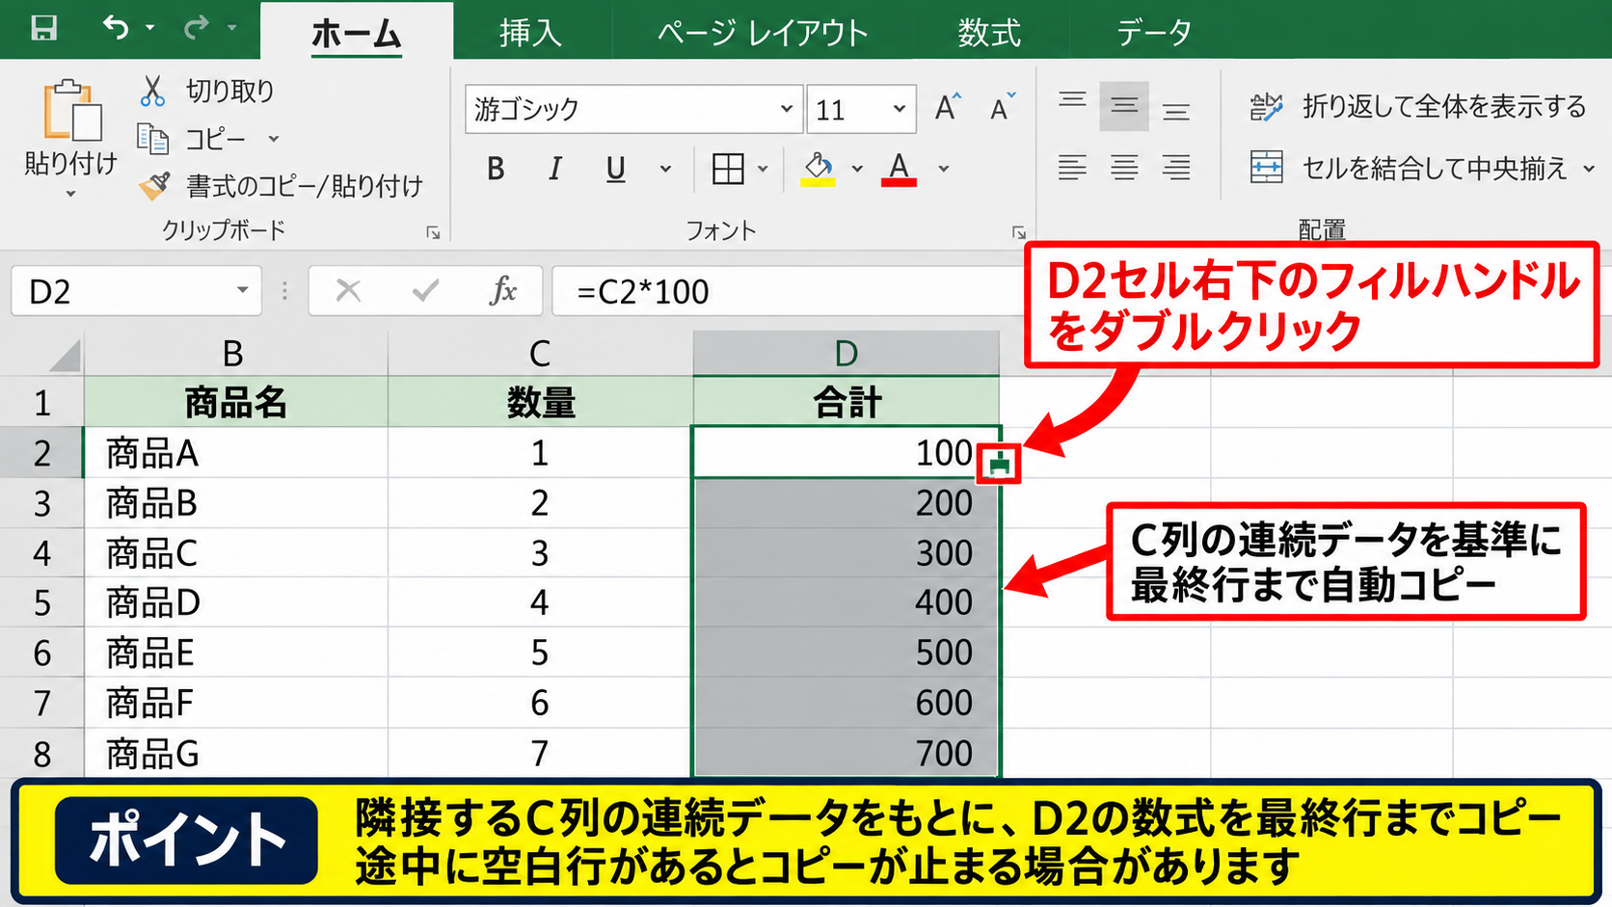Select row 5 header
Viewport: 1612px width, 907px height.
pyautogui.click(x=41, y=602)
